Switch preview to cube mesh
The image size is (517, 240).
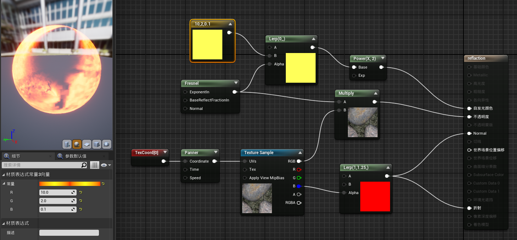click(x=97, y=144)
